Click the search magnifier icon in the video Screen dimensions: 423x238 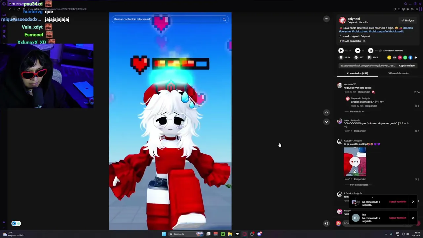tap(224, 19)
